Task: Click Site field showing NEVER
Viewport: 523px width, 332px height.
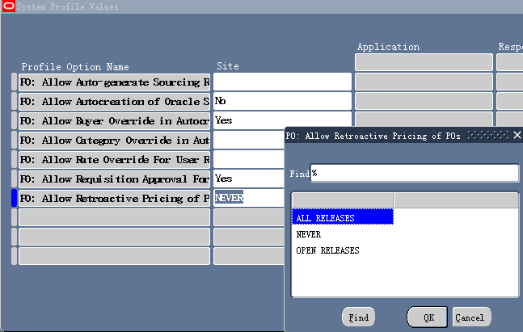Action: pos(249,199)
